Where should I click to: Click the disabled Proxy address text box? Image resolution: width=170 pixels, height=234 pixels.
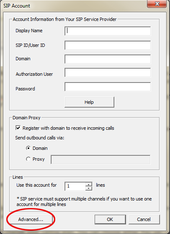click(x=100, y=159)
